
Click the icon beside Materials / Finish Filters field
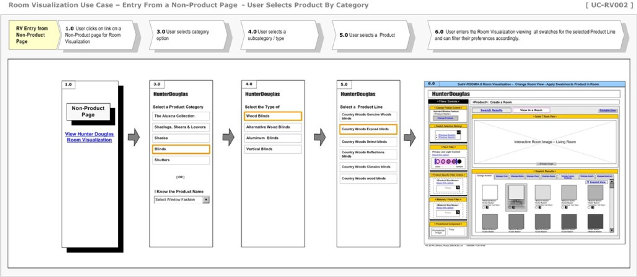[458, 212]
